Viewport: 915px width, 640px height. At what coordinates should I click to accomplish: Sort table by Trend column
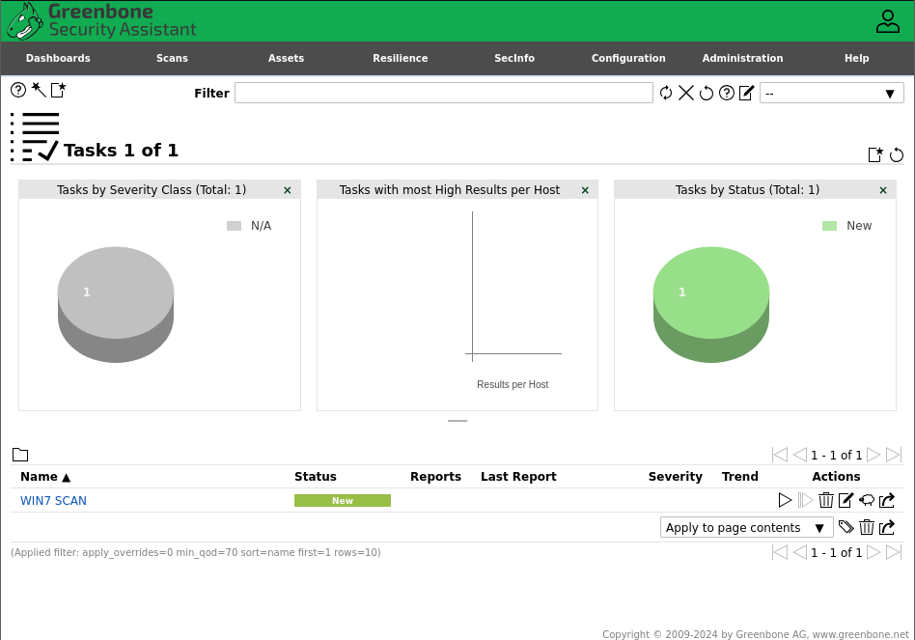click(739, 477)
